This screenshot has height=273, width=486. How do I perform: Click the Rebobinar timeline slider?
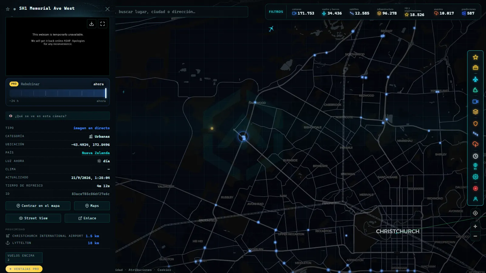(58, 93)
